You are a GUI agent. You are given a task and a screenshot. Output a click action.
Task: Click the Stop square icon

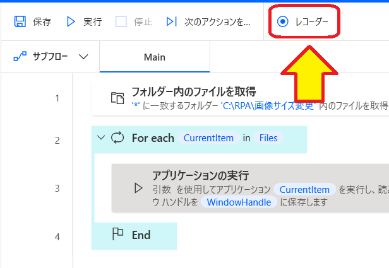tap(121, 22)
